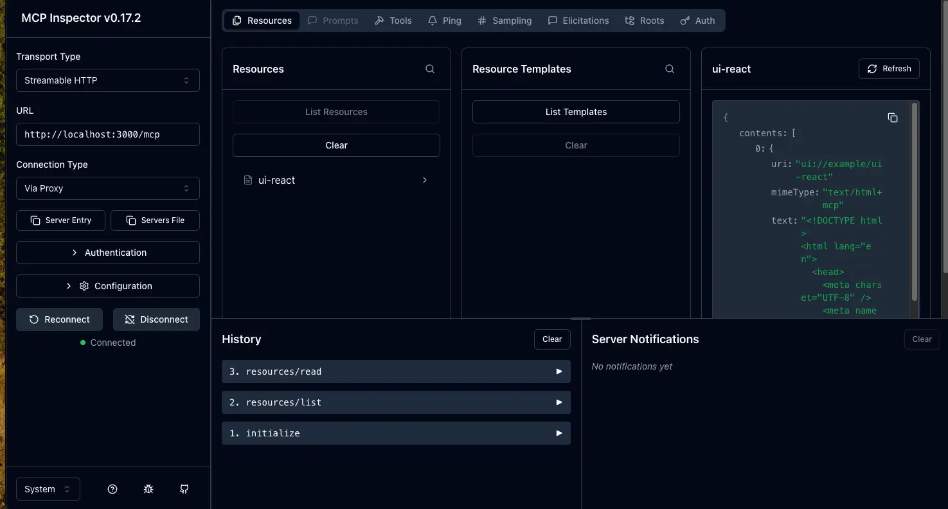Screen dimensions: 948x509
Task: Clear the Resource Templates list
Action: (576, 145)
